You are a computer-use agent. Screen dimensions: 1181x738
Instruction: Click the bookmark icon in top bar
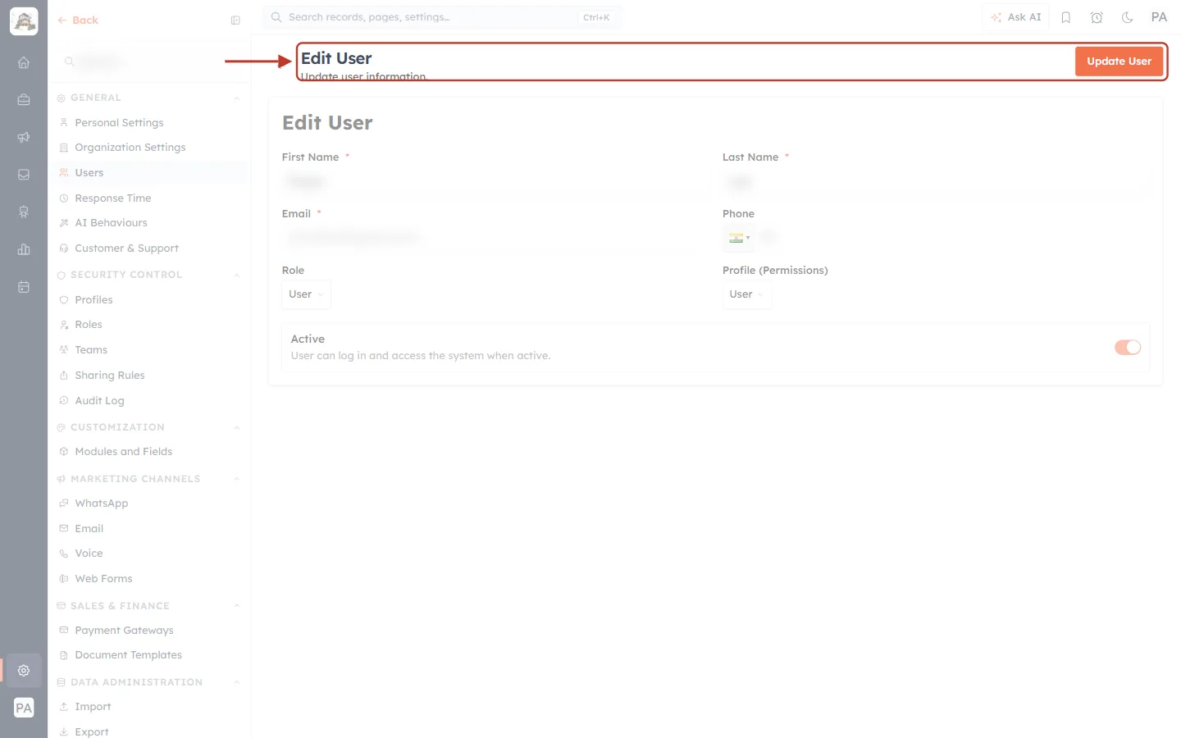point(1066,17)
